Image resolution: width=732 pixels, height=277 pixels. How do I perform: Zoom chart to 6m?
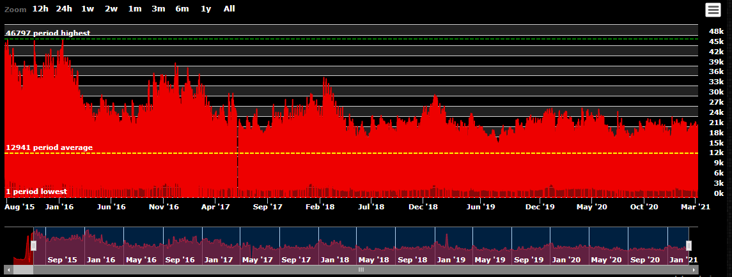(182, 9)
